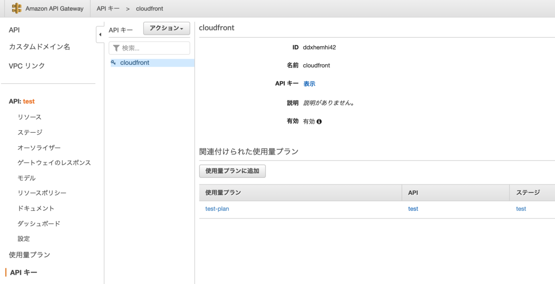Open ダッシュボード in the sidebar
The width and height of the screenshot is (555, 284).
(39, 224)
